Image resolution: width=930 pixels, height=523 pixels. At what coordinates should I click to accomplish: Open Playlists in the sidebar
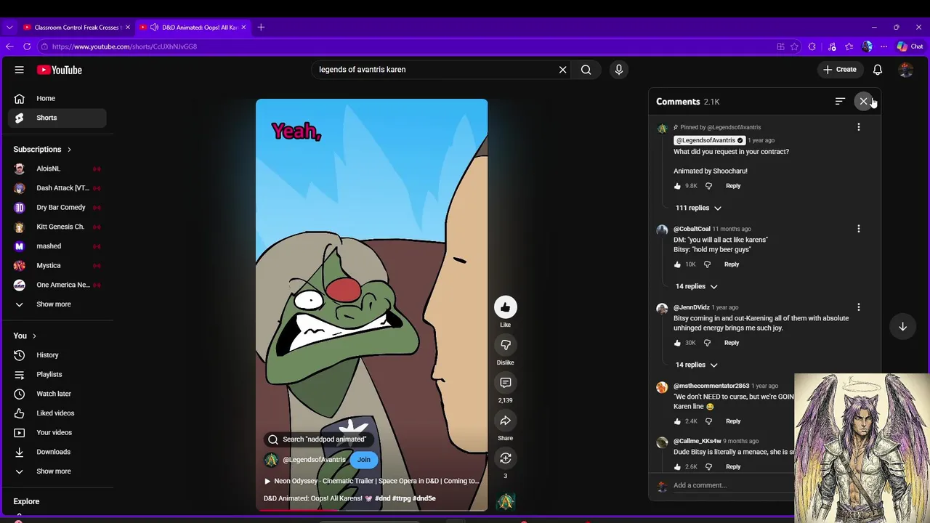tap(57, 375)
